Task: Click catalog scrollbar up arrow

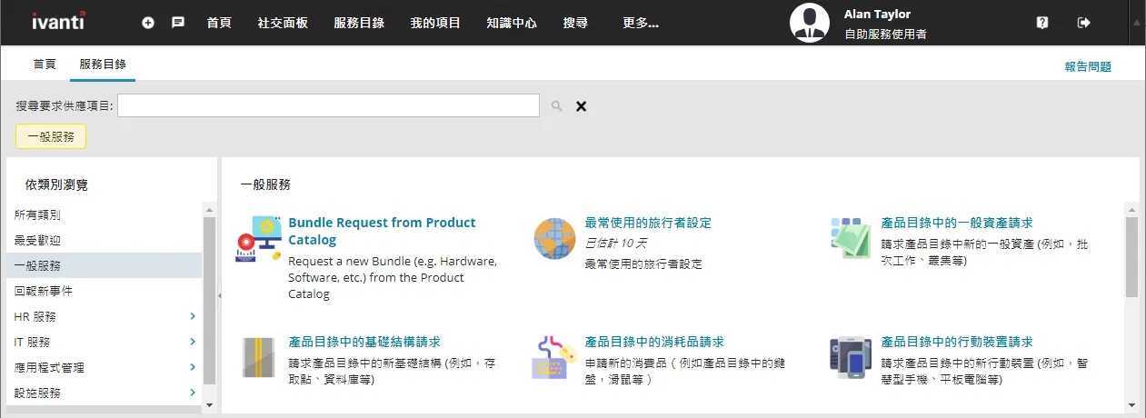Action: 1131,209
